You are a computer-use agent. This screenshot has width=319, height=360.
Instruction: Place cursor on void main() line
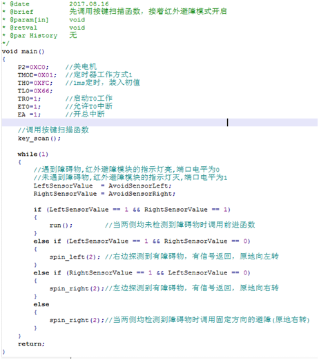coord(23,51)
